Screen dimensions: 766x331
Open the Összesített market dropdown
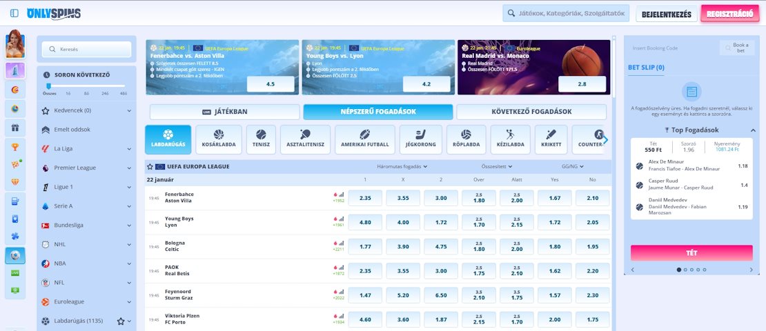coord(498,166)
